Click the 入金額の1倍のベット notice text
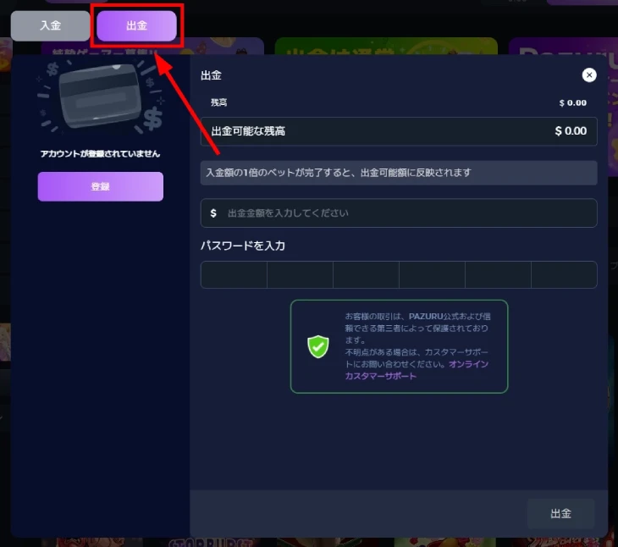Image resolution: width=618 pixels, height=547 pixels. 339,173
